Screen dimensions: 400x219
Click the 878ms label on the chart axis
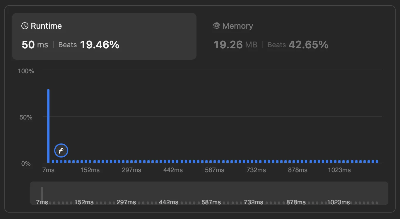pyautogui.click(x=298, y=170)
